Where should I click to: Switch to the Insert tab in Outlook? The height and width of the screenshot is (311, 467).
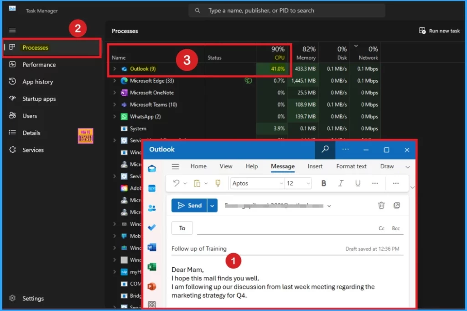315,166
